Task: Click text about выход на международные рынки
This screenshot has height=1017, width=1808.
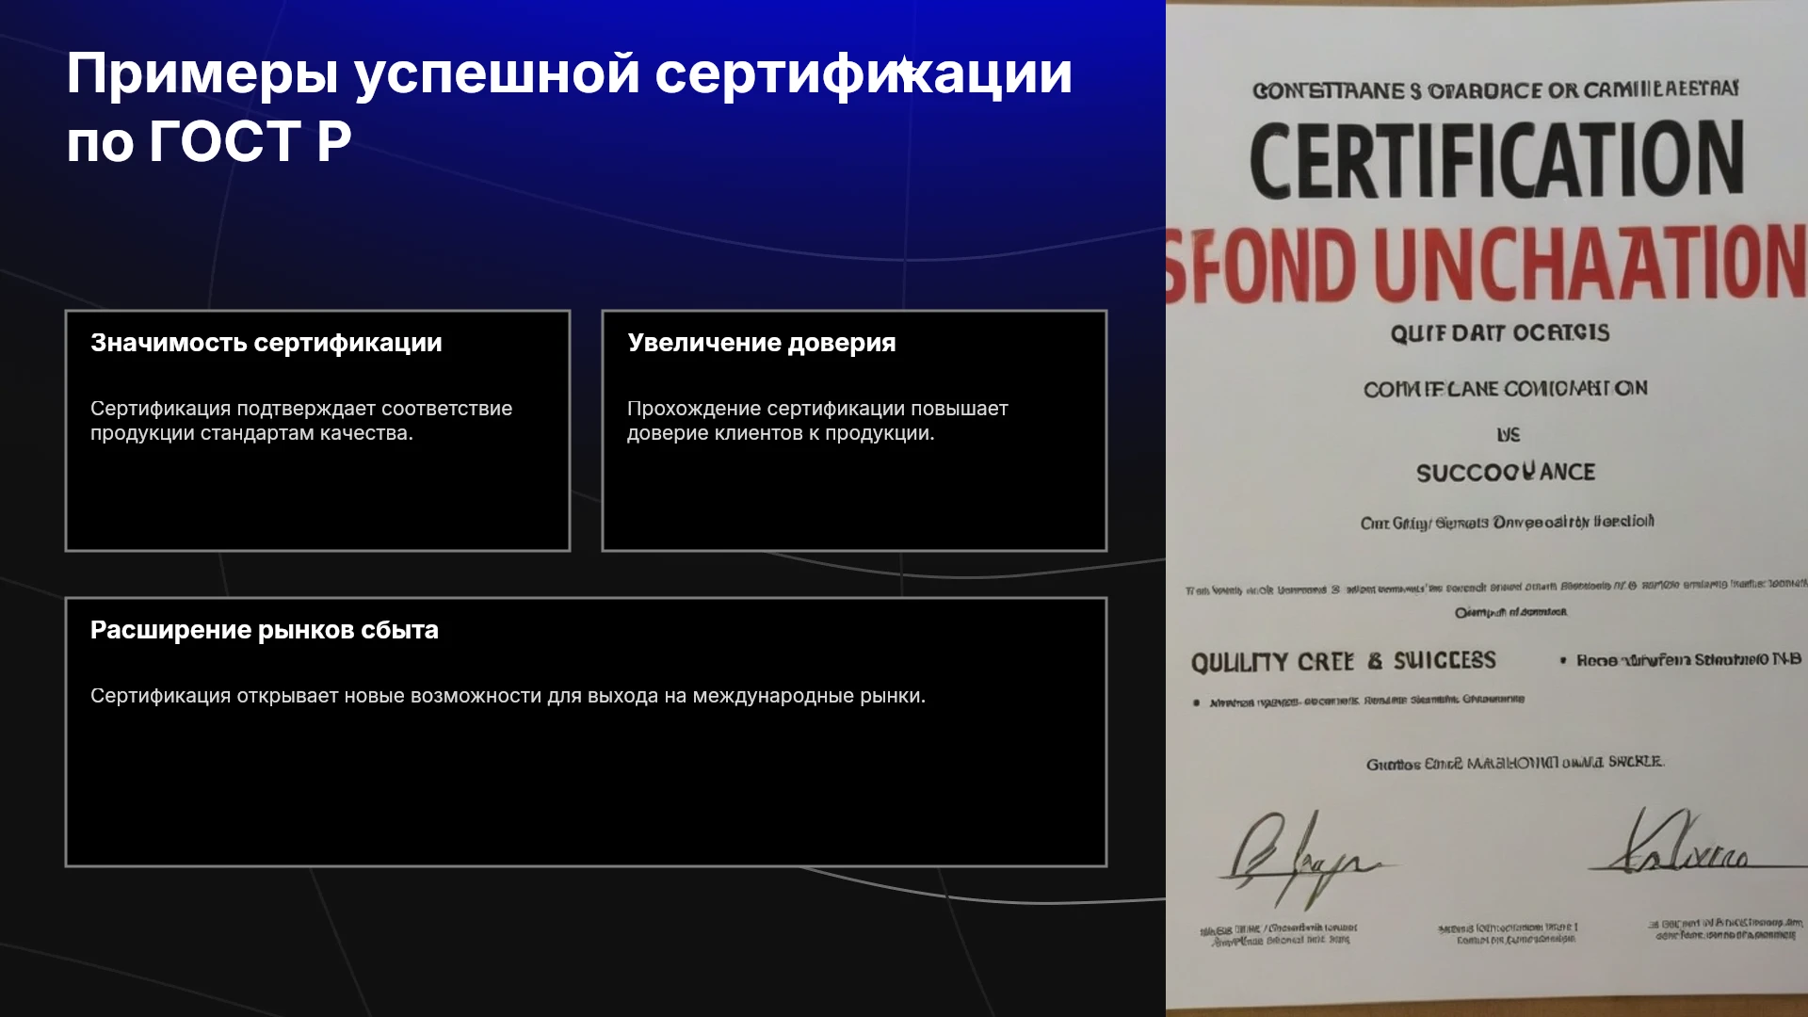Action: 508,696
